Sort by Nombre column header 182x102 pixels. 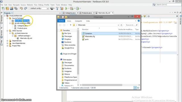tap(85, 29)
